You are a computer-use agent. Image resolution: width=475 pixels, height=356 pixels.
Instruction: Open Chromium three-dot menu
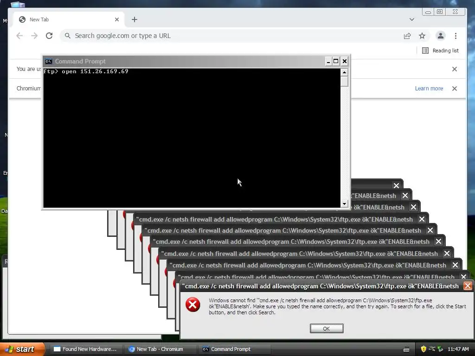[x=456, y=36]
